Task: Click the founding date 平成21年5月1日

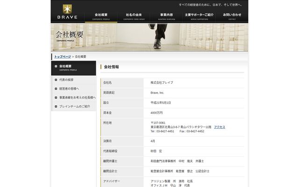Action: pos(161,103)
